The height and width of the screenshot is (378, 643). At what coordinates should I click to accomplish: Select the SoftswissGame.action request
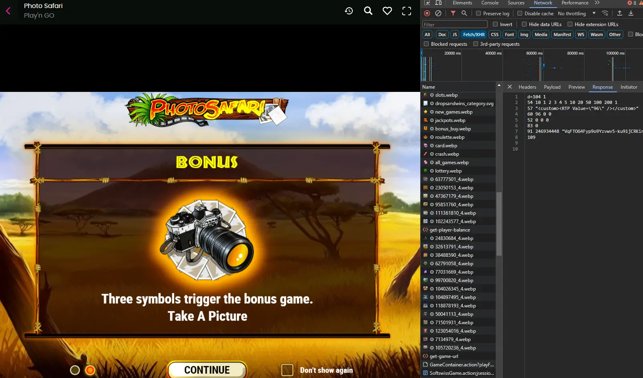(x=458, y=373)
